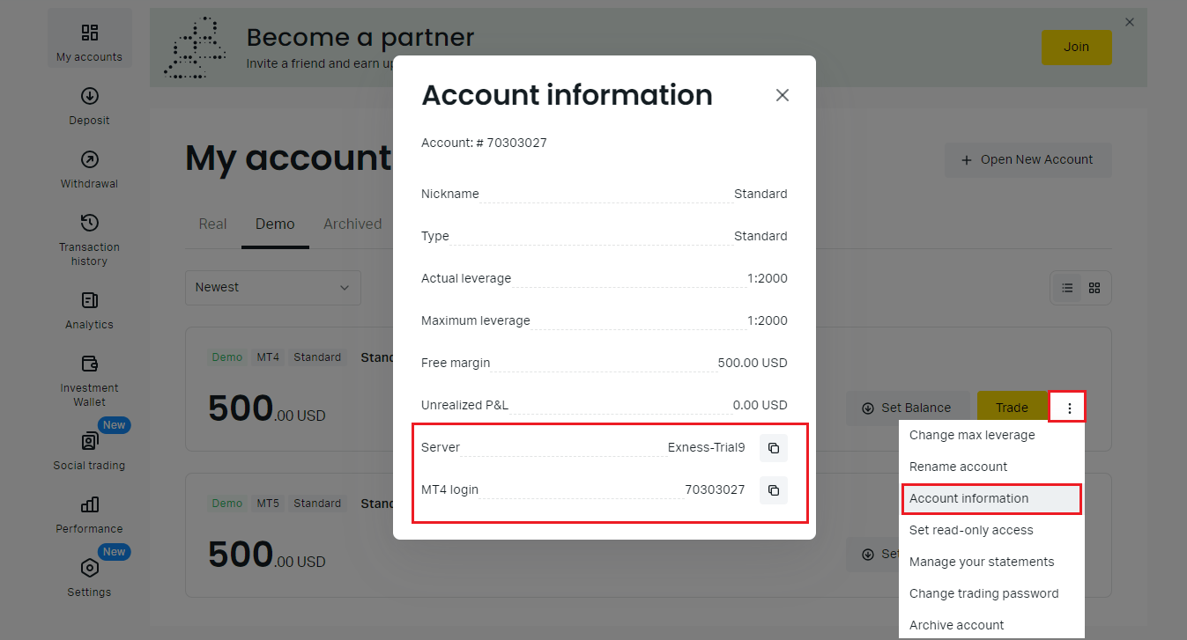Switch to the Real accounts tab
This screenshot has width=1187, height=640.
pos(211,224)
